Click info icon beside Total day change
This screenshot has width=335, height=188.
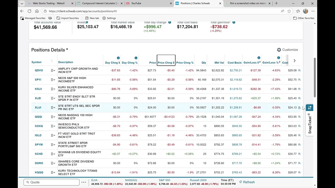(170, 22)
